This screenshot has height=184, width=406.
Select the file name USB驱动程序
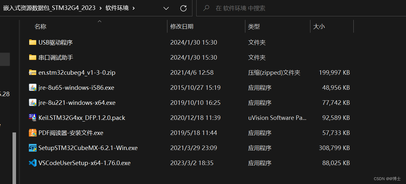55,42
